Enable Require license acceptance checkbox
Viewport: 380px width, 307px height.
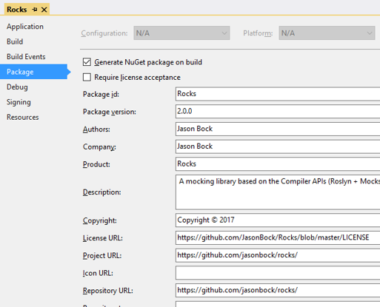pos(87,77)
